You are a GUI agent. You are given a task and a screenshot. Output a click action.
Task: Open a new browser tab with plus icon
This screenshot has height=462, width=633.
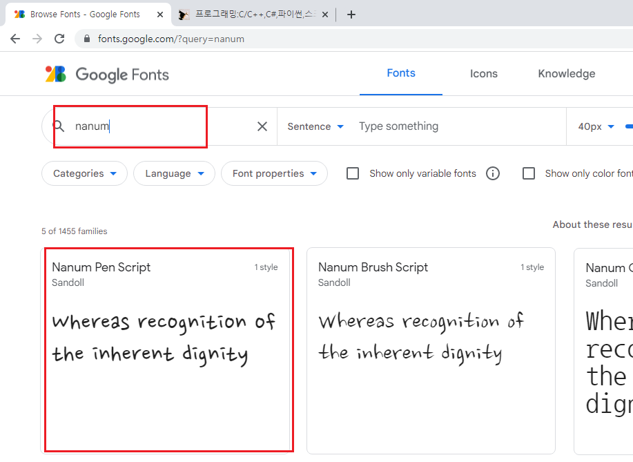tap(351, 15)
